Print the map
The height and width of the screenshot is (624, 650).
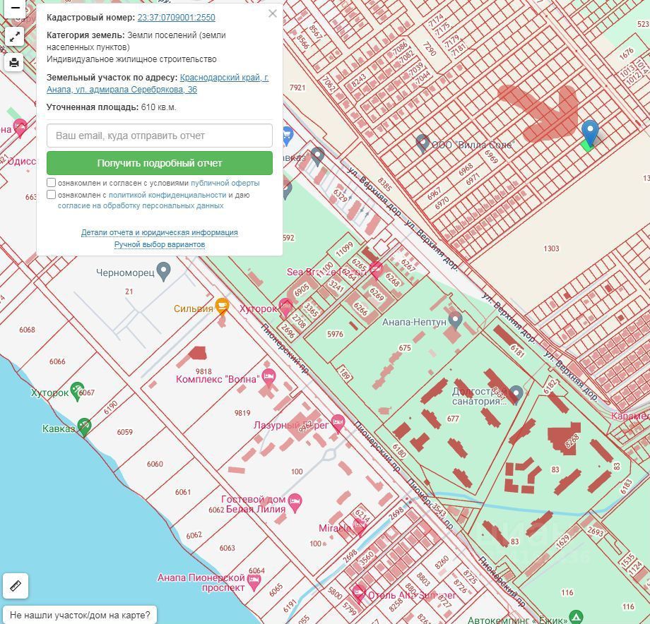pos(15,63)
